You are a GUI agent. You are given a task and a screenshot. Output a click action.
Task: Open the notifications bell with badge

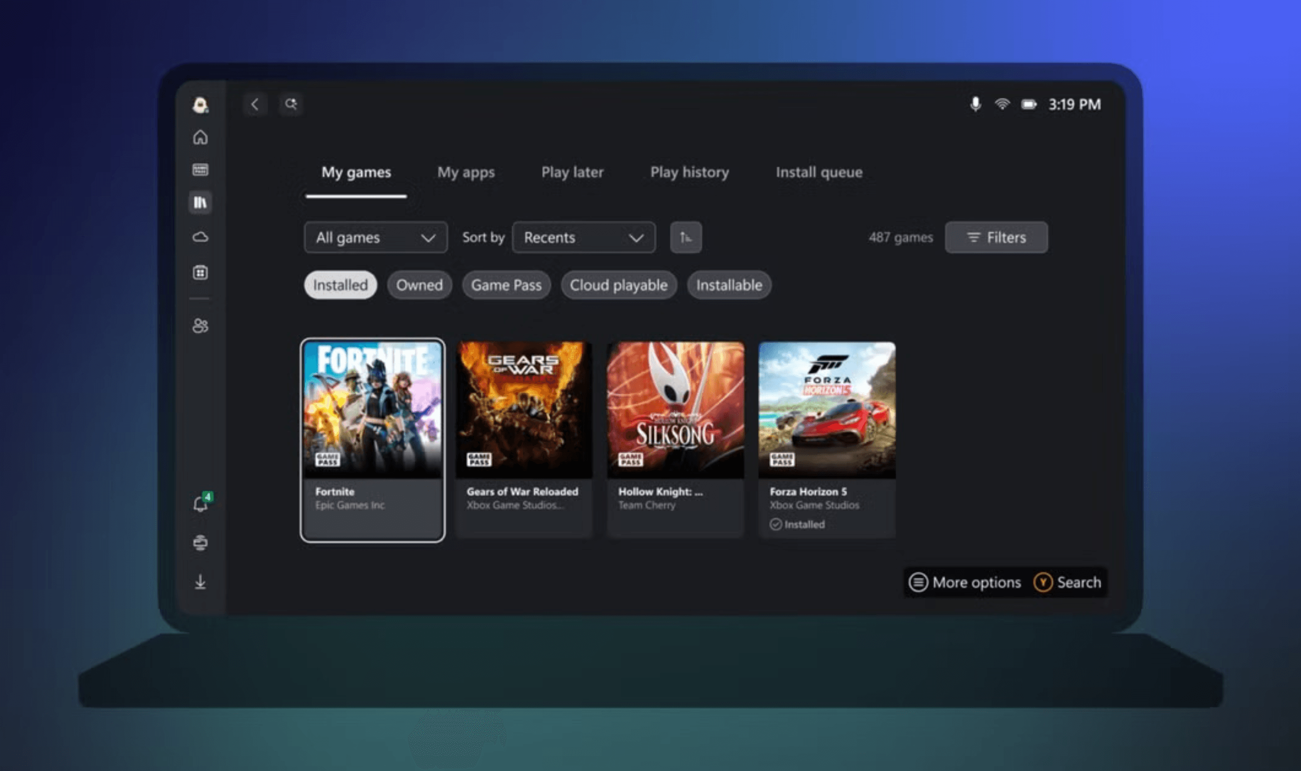[200, 504]
